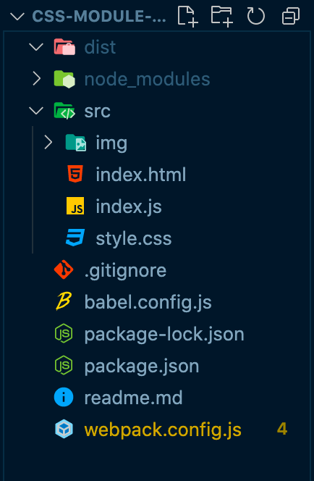Click the problems badge 4 on webpack.config.js
The width and height of the screenshot is (314, 481).
282,429
